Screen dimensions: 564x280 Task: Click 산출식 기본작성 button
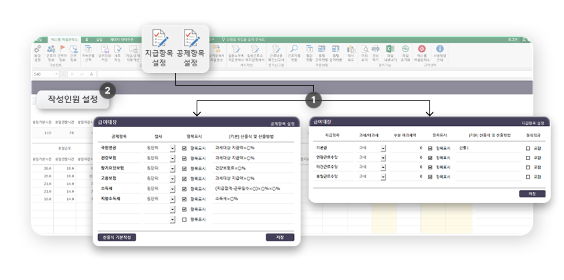point(117,237)
